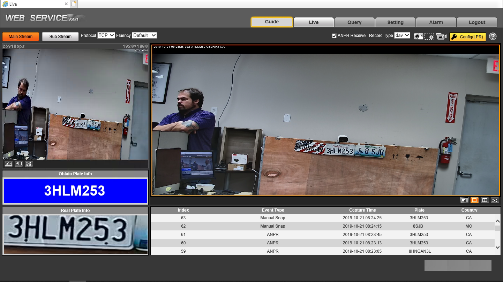Click the manual snapshot camera icon
503x282 pixels.
click(x=418, y=37)
